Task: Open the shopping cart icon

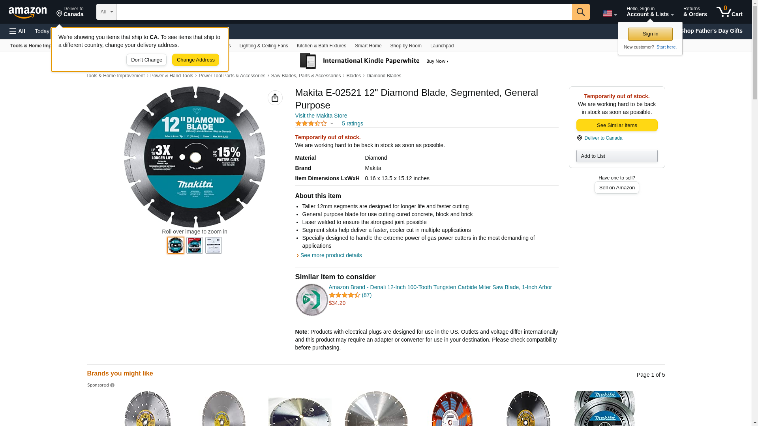Action: (730, 11)
